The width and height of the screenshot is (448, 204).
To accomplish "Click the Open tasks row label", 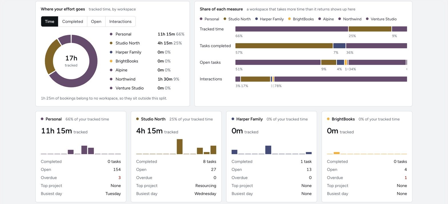I will (210, 62).
